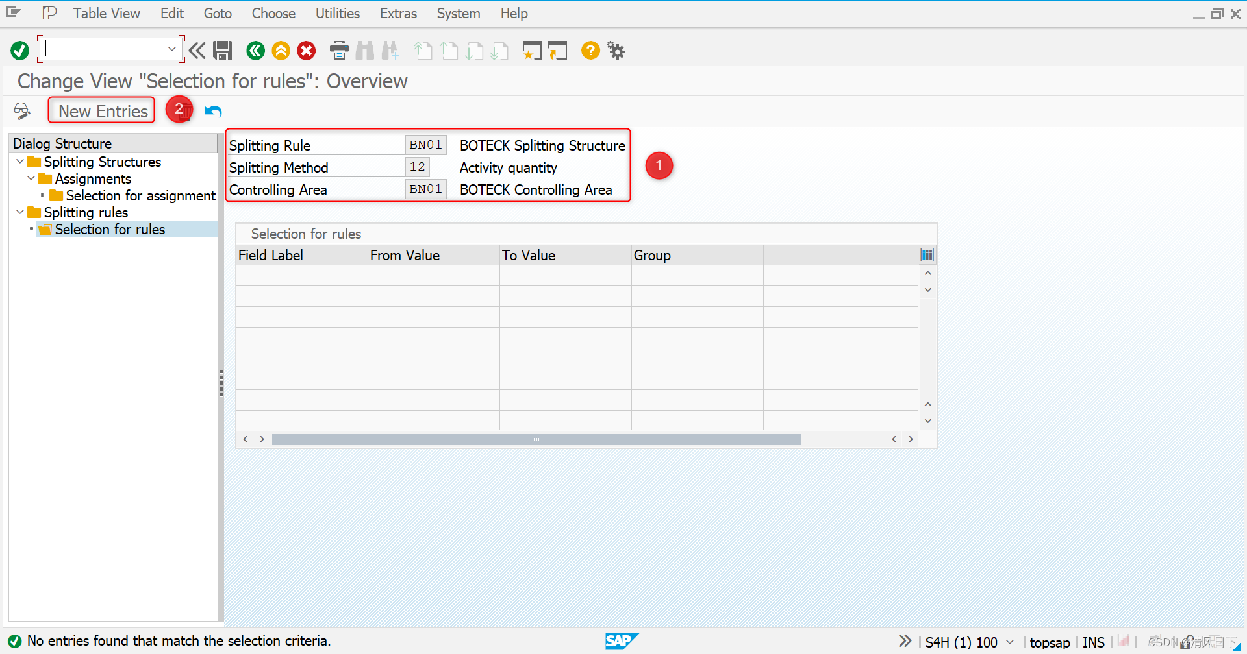Open the command field dropdown arrow
The height and width of the screenshot is (654, 1247).
point(171,49)
